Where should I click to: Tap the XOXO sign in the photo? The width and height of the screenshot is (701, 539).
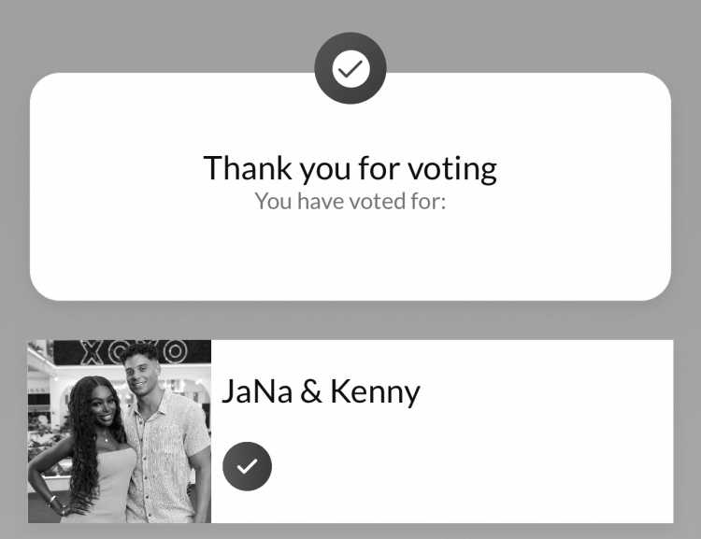(134, 352)
